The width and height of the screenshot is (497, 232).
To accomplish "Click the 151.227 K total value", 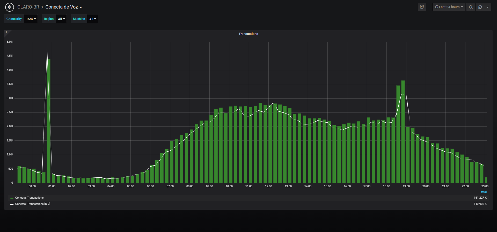I will click(480, 198).
